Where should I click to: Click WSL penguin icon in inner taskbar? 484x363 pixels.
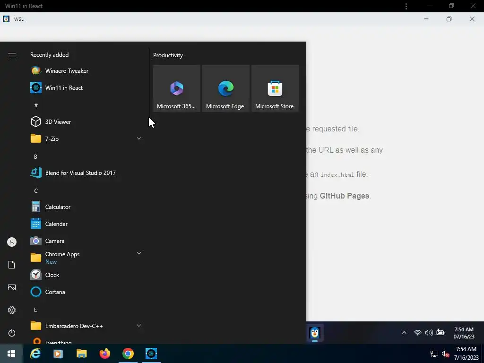pos(315,333)
